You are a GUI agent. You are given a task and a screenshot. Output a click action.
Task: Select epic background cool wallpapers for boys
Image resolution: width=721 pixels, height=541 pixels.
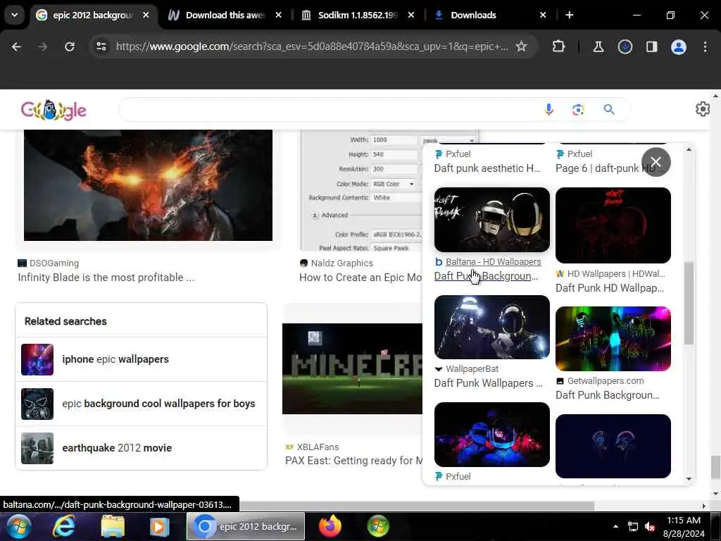click(141, 404)
